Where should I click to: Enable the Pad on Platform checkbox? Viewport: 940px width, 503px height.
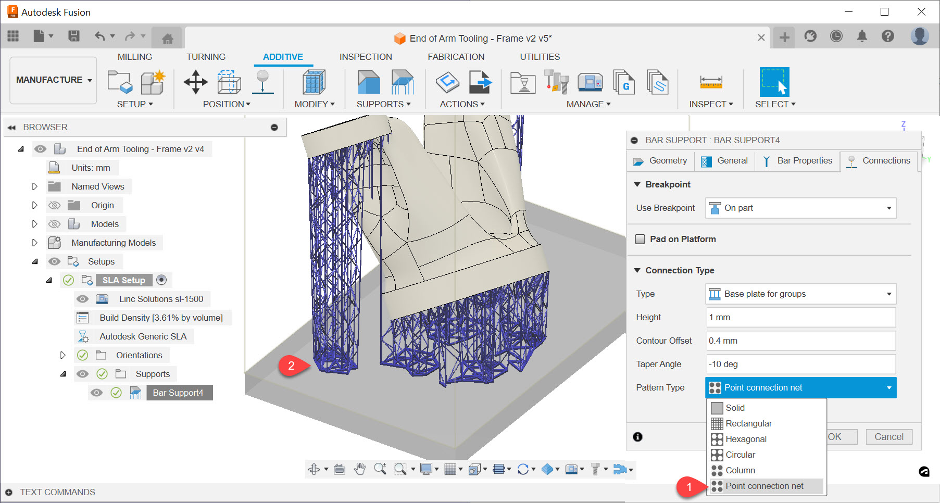pyautogui.click(x=640, y=239)
